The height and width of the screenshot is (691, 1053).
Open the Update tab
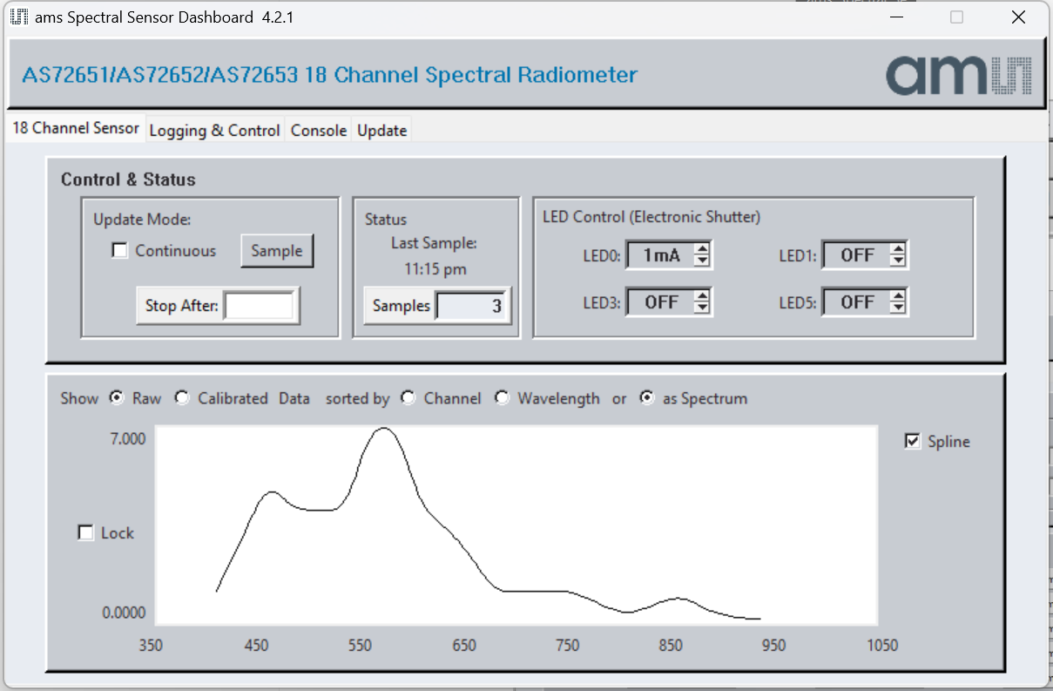point(381,130)
